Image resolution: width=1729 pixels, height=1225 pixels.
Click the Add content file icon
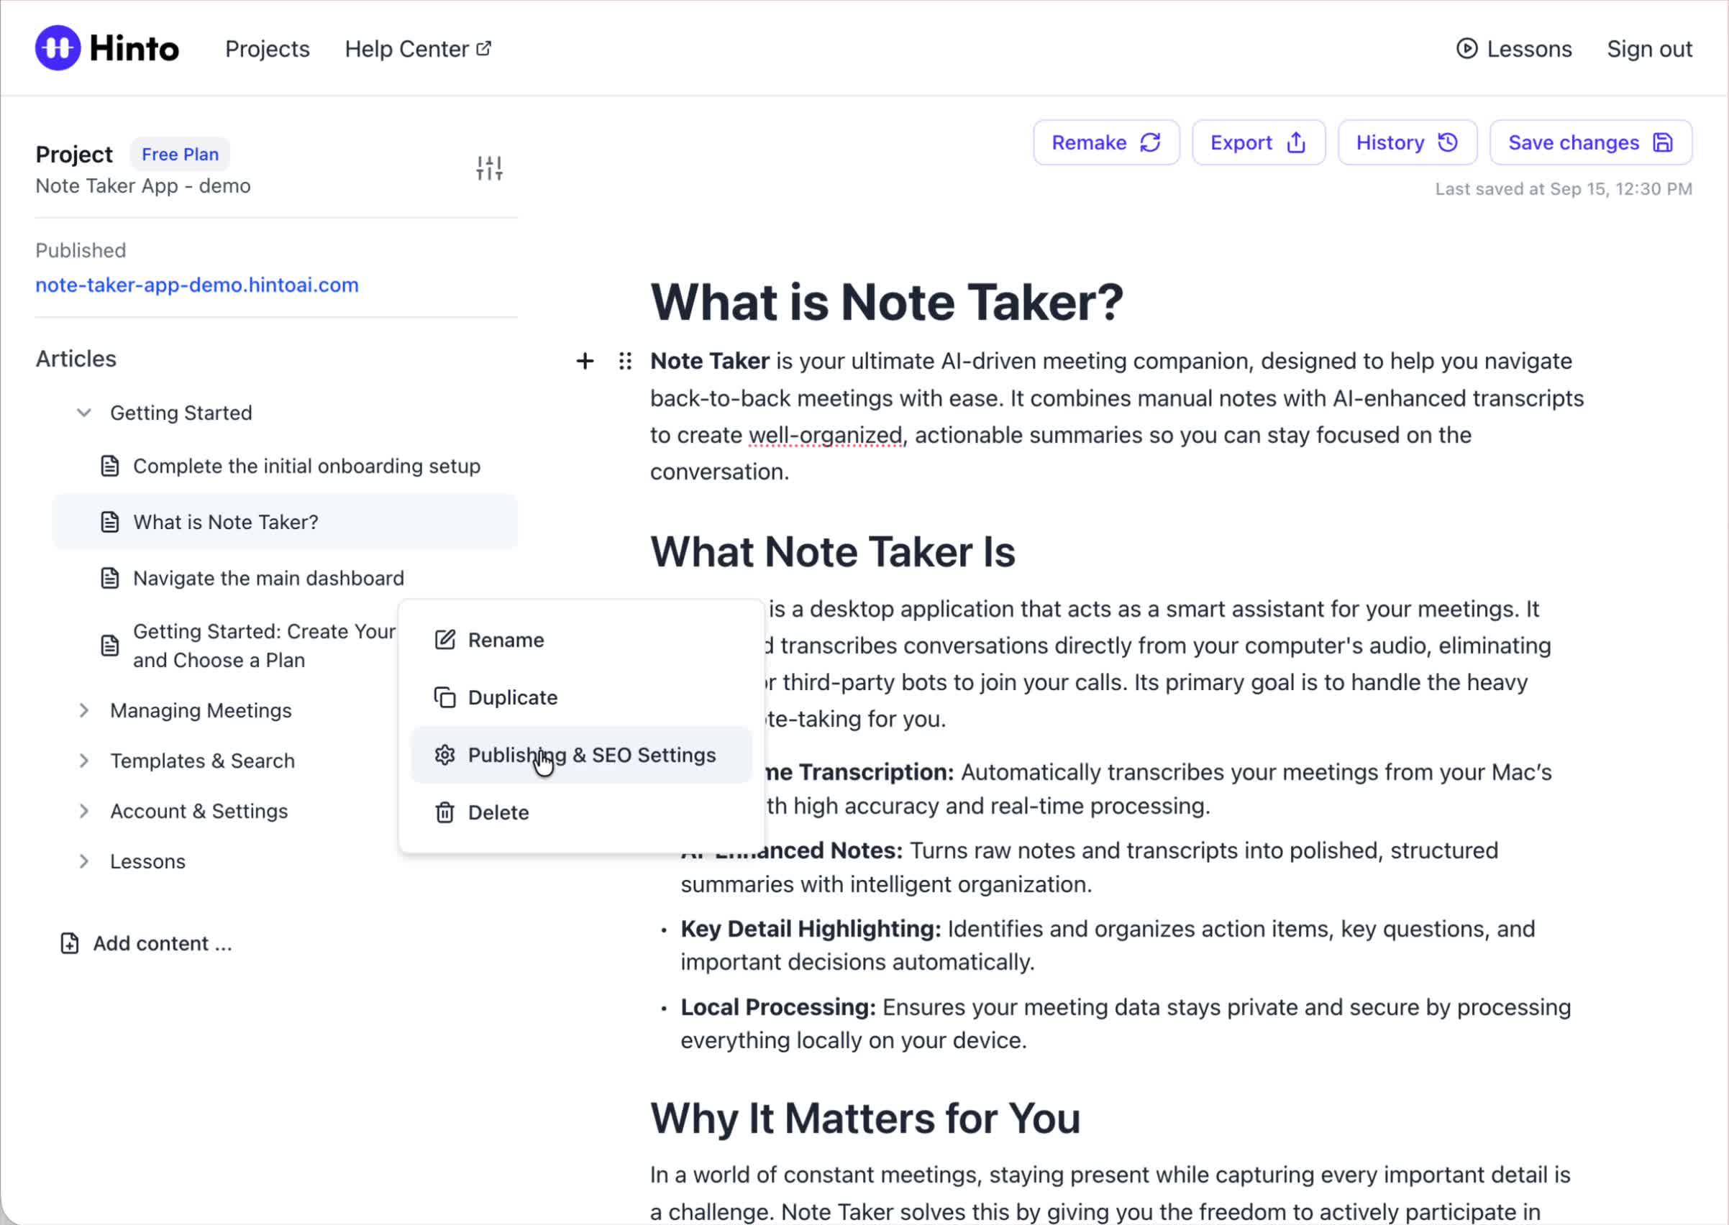pos(70,943)
